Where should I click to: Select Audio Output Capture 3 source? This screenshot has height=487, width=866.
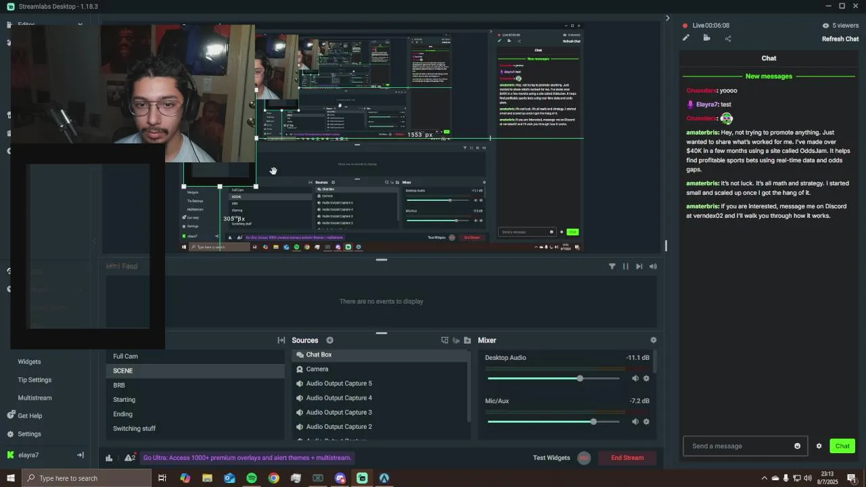click(x=380, y=413)
